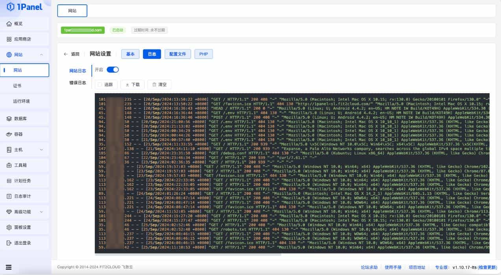Click 退出登录 to log out
The height and width of the screenshot is (275, 501).
coord(22,243)
